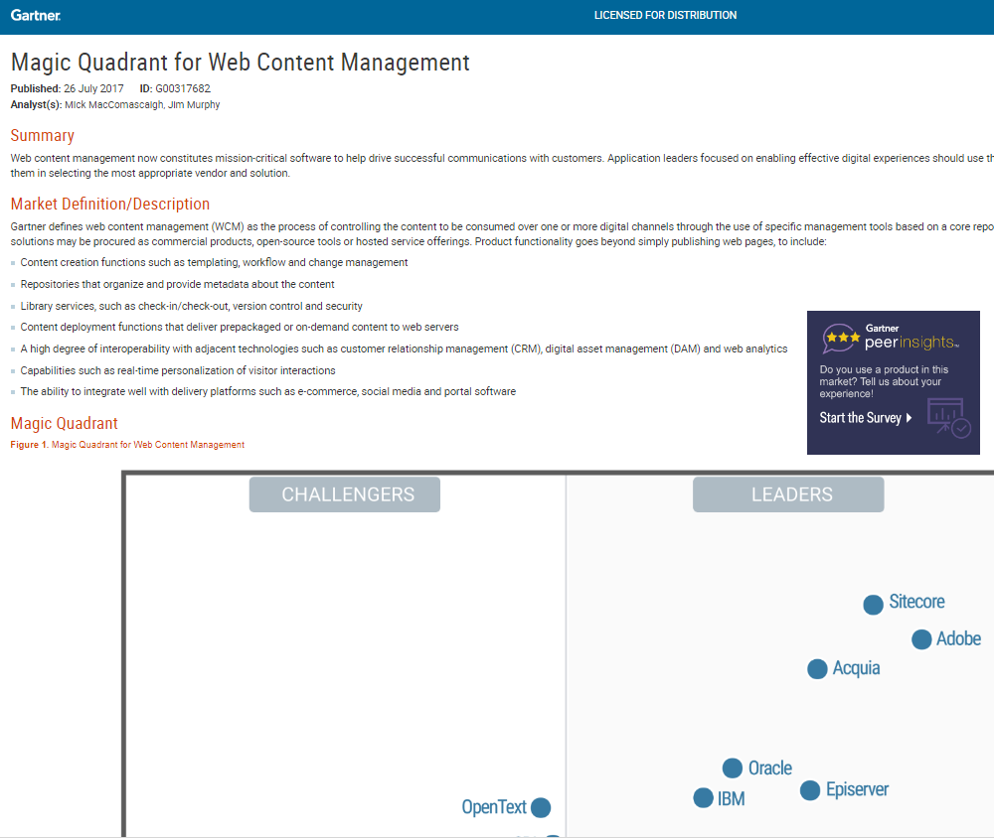Click the Gartner logo in header
Viewport: 994px width, 838px height.
(36, 15)
